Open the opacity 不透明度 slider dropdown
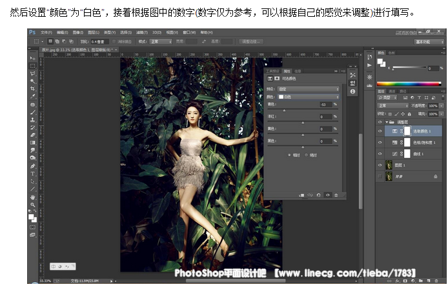448x284 pixels. [x=442, y=106]
